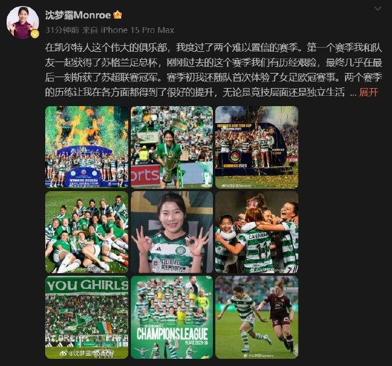This screenshot has width=392, height=366.
Task: Click the yellow verified badge on avatar
Action: pyautogui.click(x=35, y=34)
